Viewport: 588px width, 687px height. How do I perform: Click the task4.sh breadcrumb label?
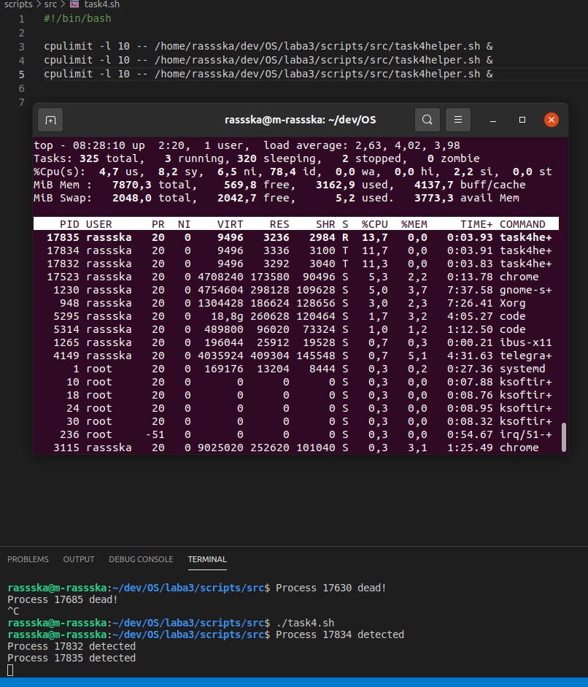pos(101,4)
